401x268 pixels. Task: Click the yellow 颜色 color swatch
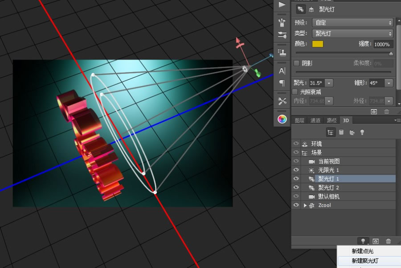[x=317, y=44]
